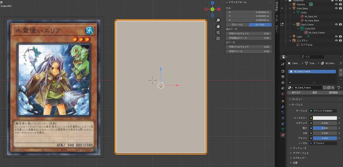Hide Light in viewport via eye icon
The image size is (343, 167).
point(336,37)
